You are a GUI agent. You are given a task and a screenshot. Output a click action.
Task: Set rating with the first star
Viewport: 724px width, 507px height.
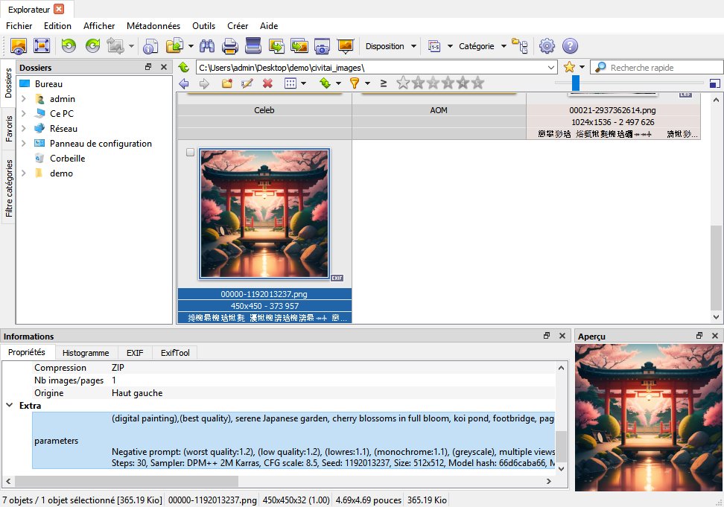[x=403, y=83]
